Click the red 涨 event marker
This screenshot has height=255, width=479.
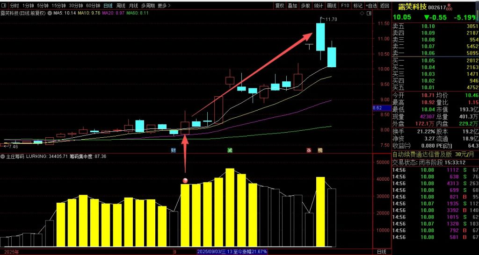309,150
